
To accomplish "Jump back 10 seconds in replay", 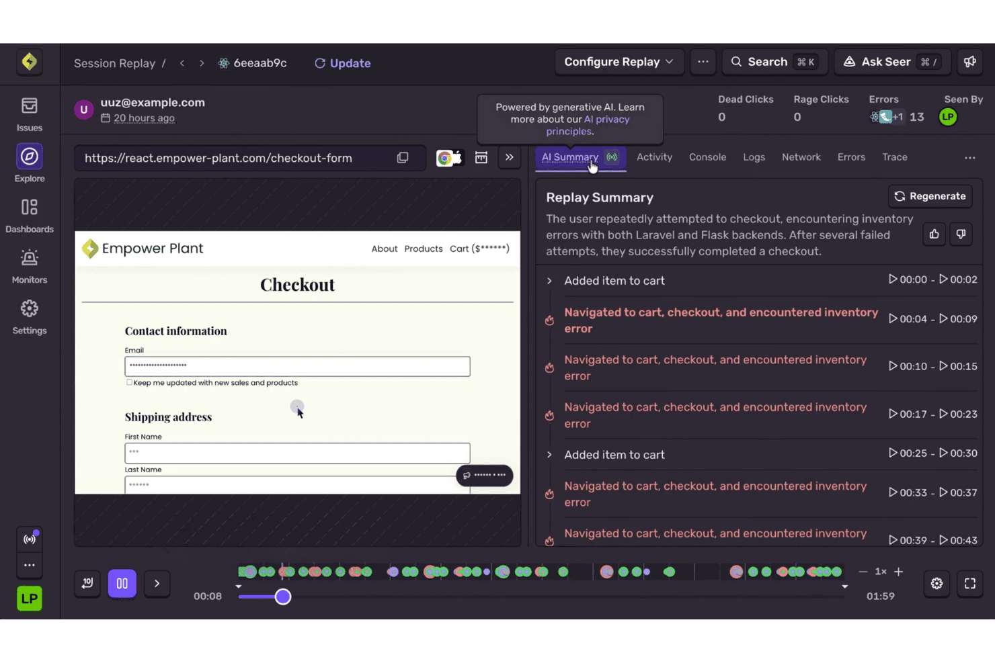I will (x=87, y=583).
